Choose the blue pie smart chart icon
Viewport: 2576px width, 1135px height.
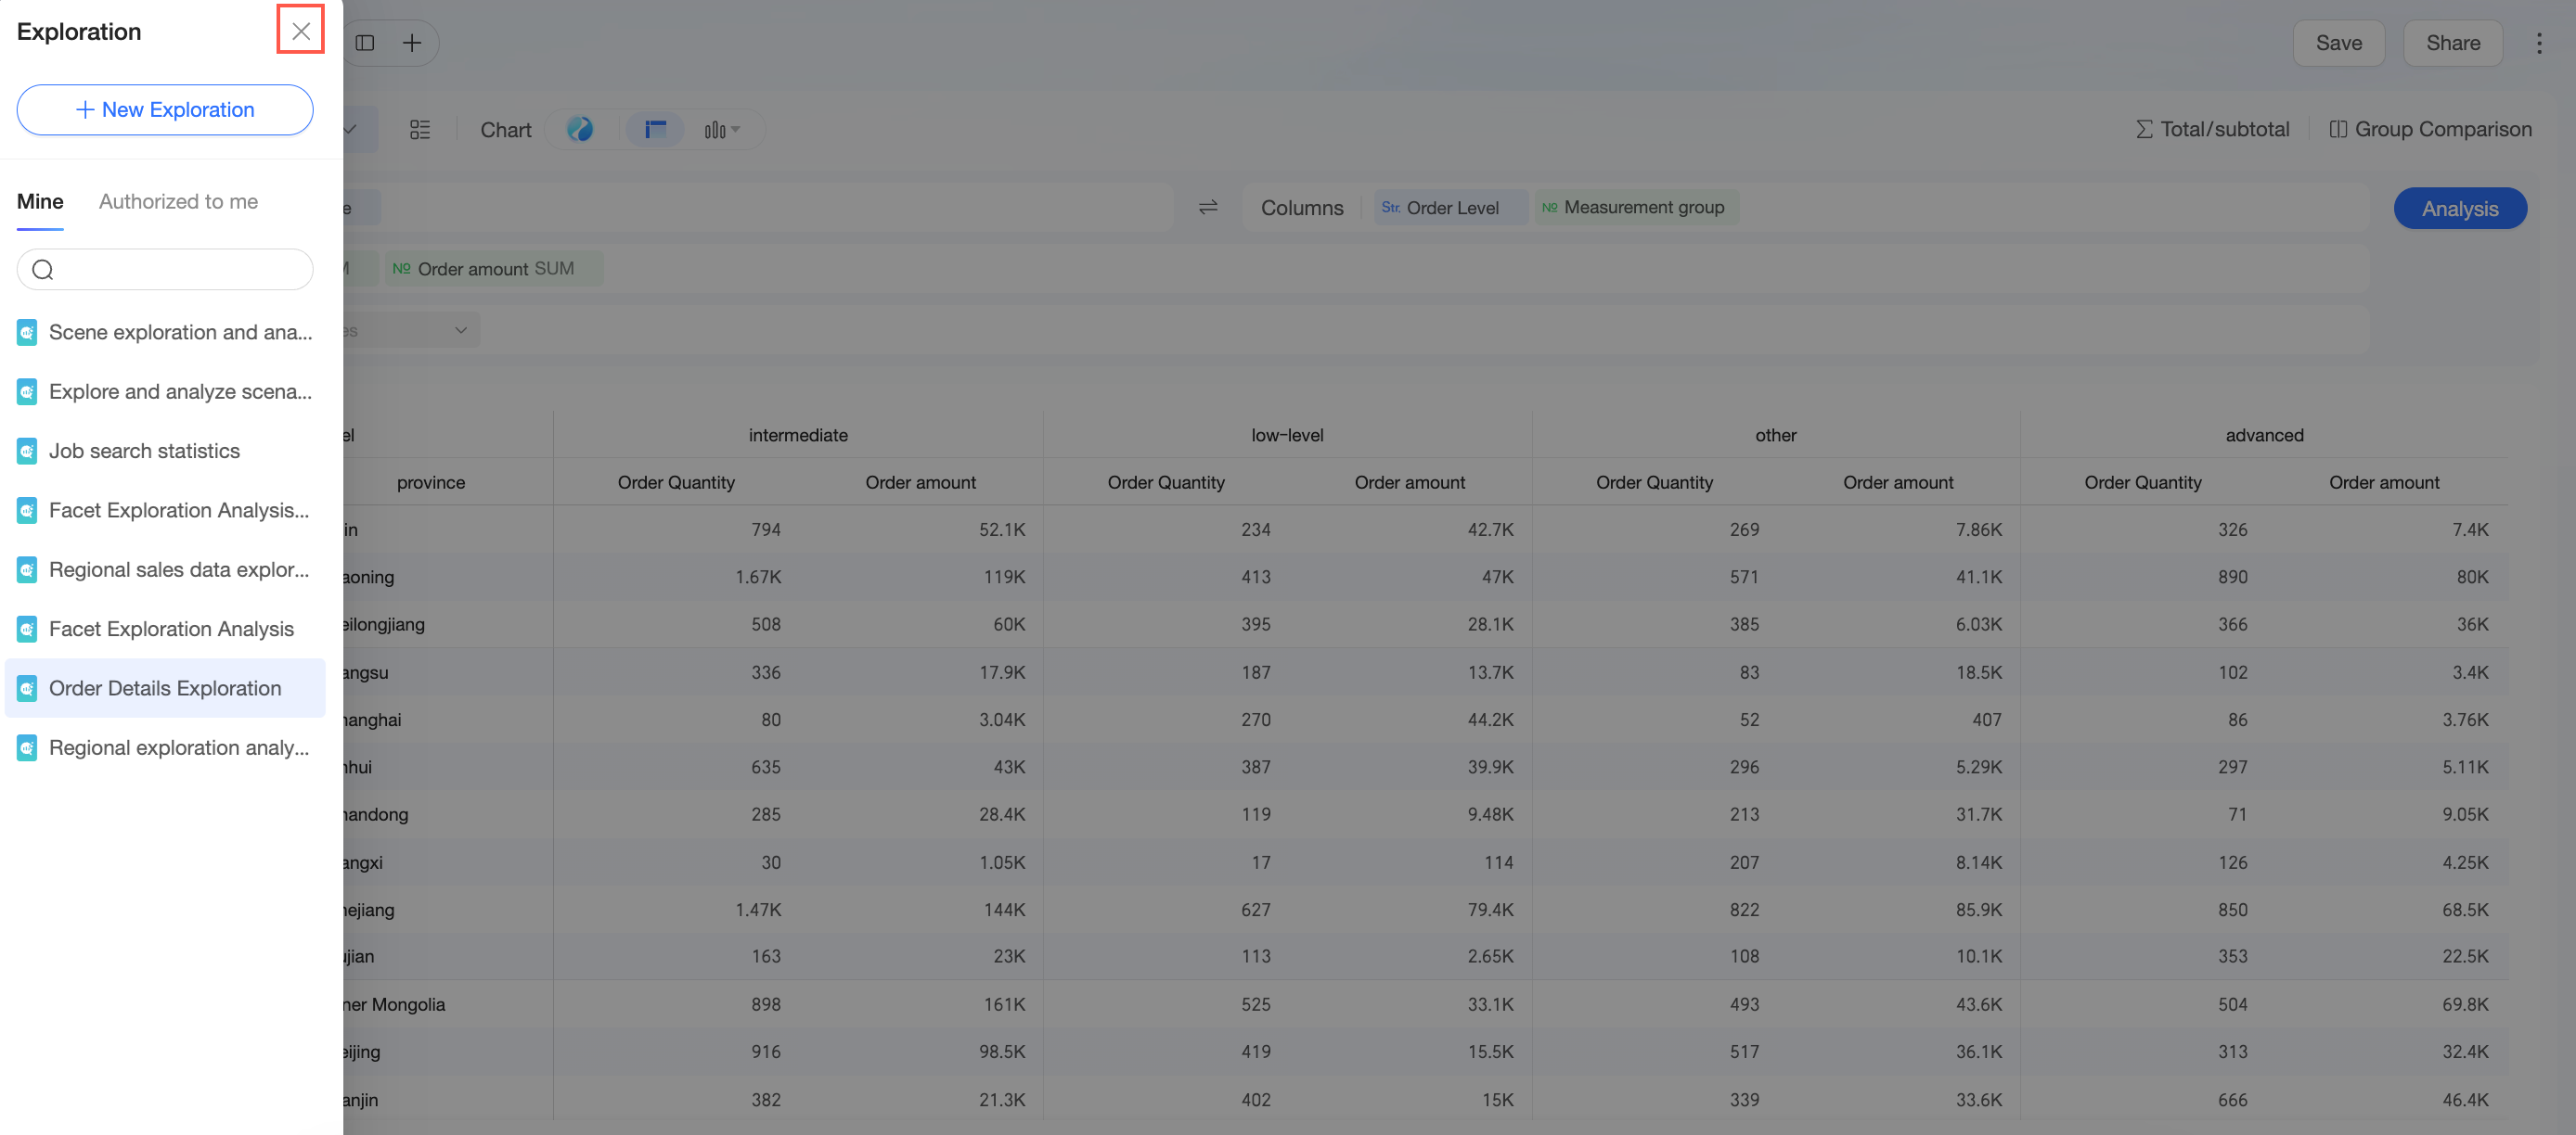(580, 130)
